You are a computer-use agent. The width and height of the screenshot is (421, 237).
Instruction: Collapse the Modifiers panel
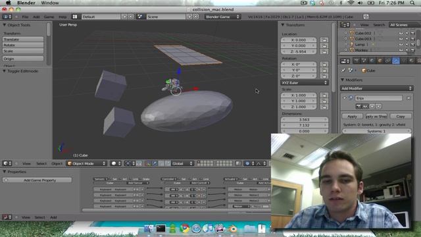click(342, 80)
